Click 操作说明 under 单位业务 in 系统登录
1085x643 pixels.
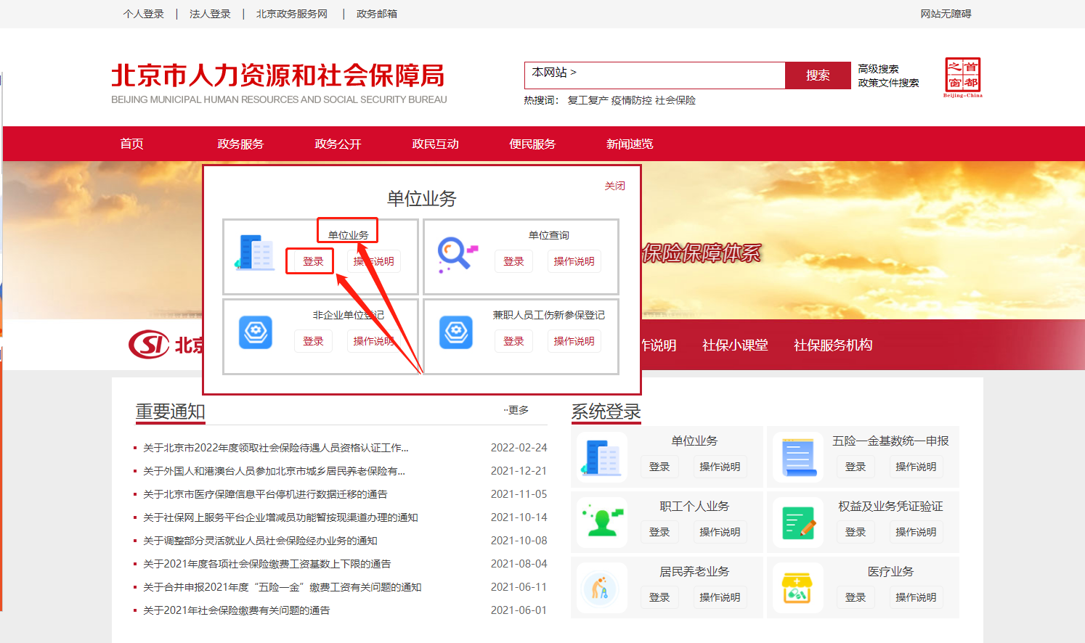coord(720,467)
